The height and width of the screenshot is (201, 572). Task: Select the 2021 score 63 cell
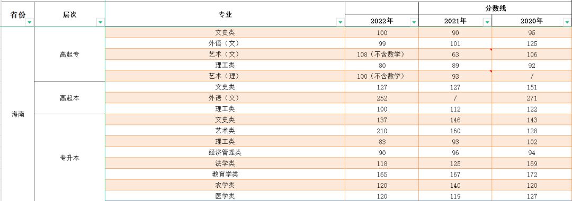(455, 54)
